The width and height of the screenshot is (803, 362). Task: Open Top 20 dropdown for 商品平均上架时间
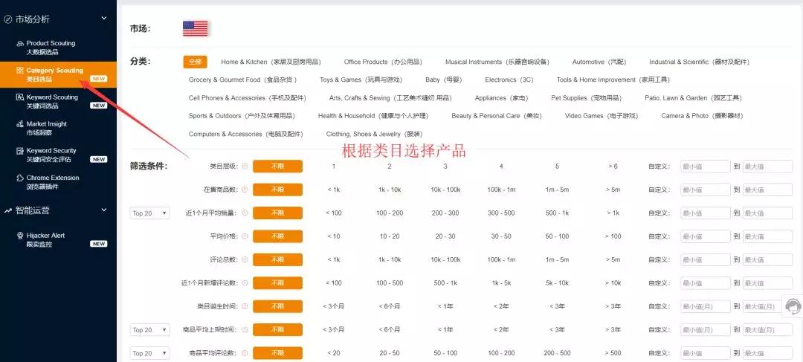point(149,330)
